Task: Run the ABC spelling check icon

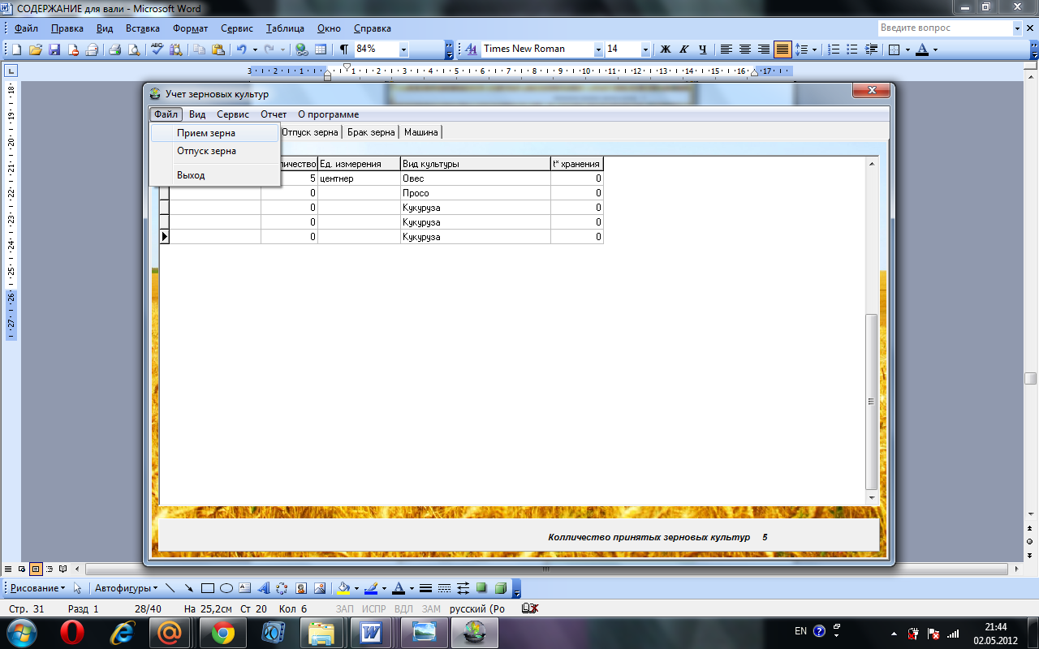Action: (157, 49)
